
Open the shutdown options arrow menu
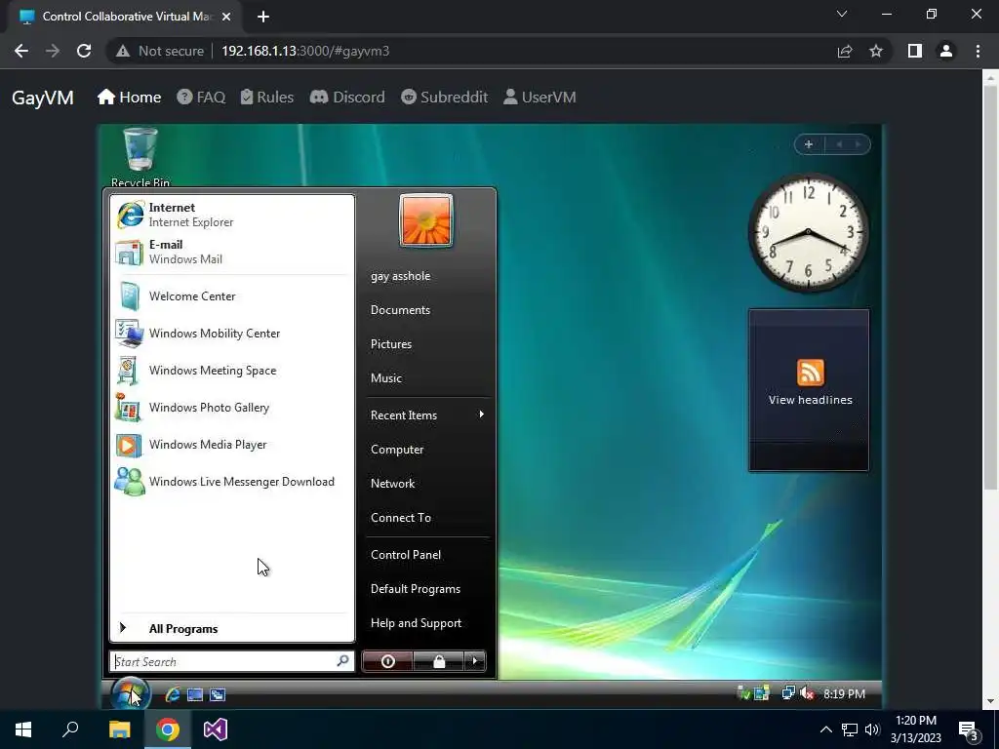coord(475,661)
